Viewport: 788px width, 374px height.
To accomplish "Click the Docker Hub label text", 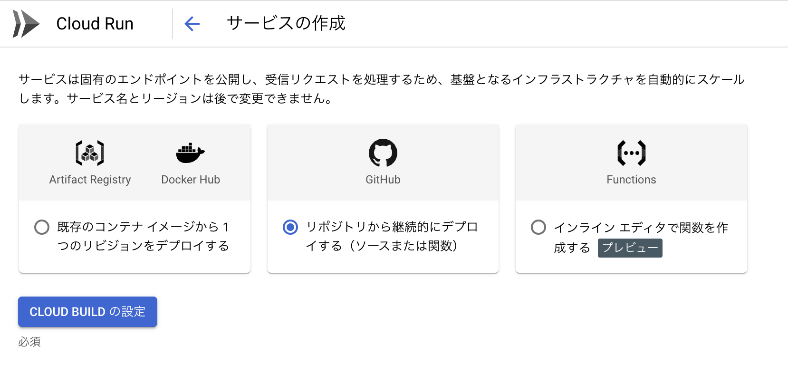I will [190, 180].
